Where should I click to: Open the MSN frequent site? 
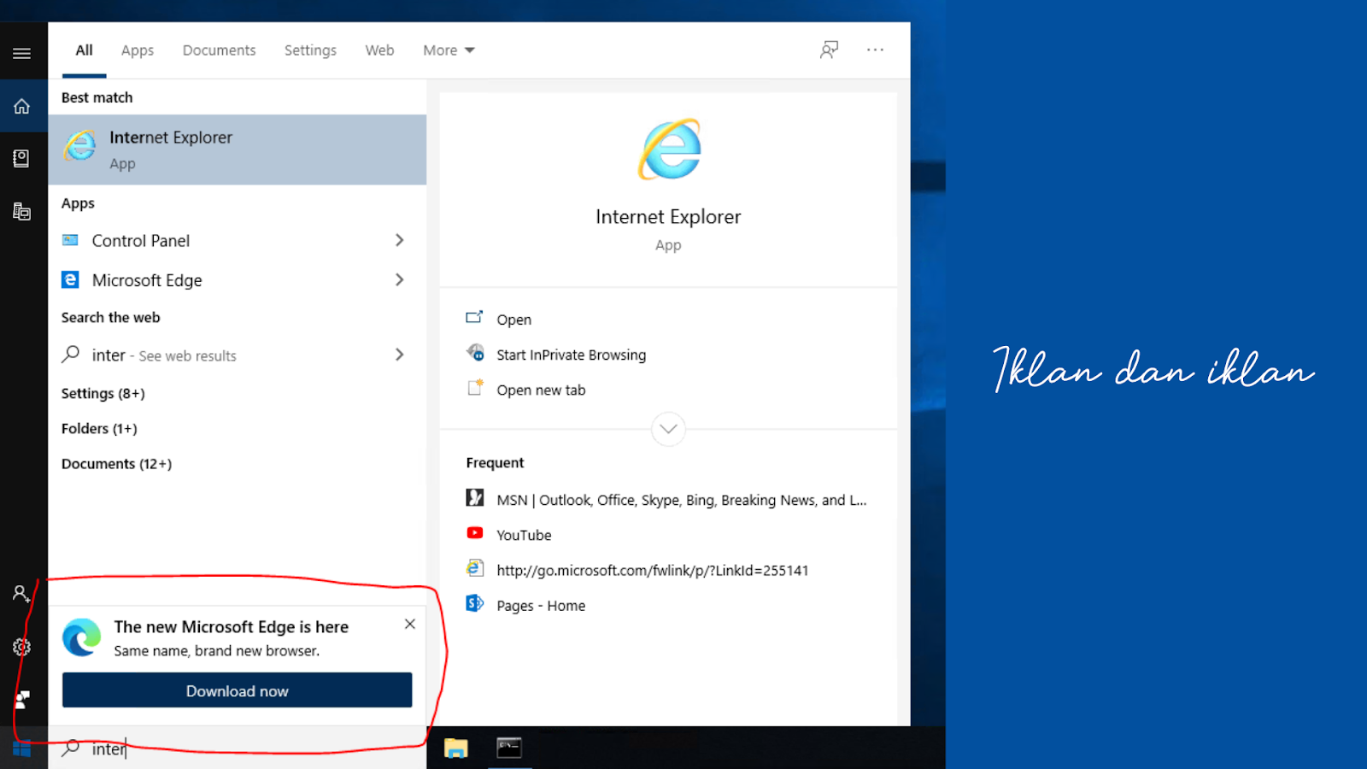coord(681,500)
